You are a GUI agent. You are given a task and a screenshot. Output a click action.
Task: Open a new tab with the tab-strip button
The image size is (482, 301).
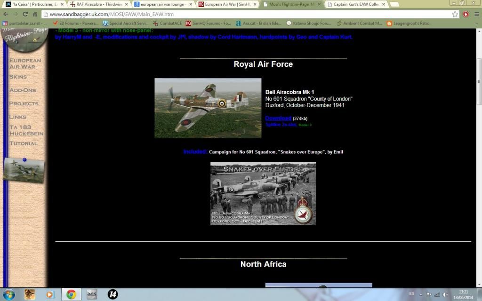(x=394, y=5)
